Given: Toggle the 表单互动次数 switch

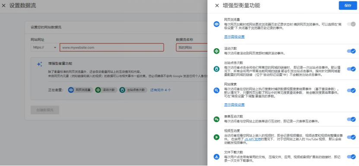Looking at the screenshot, I should click(x=351, y=119).
